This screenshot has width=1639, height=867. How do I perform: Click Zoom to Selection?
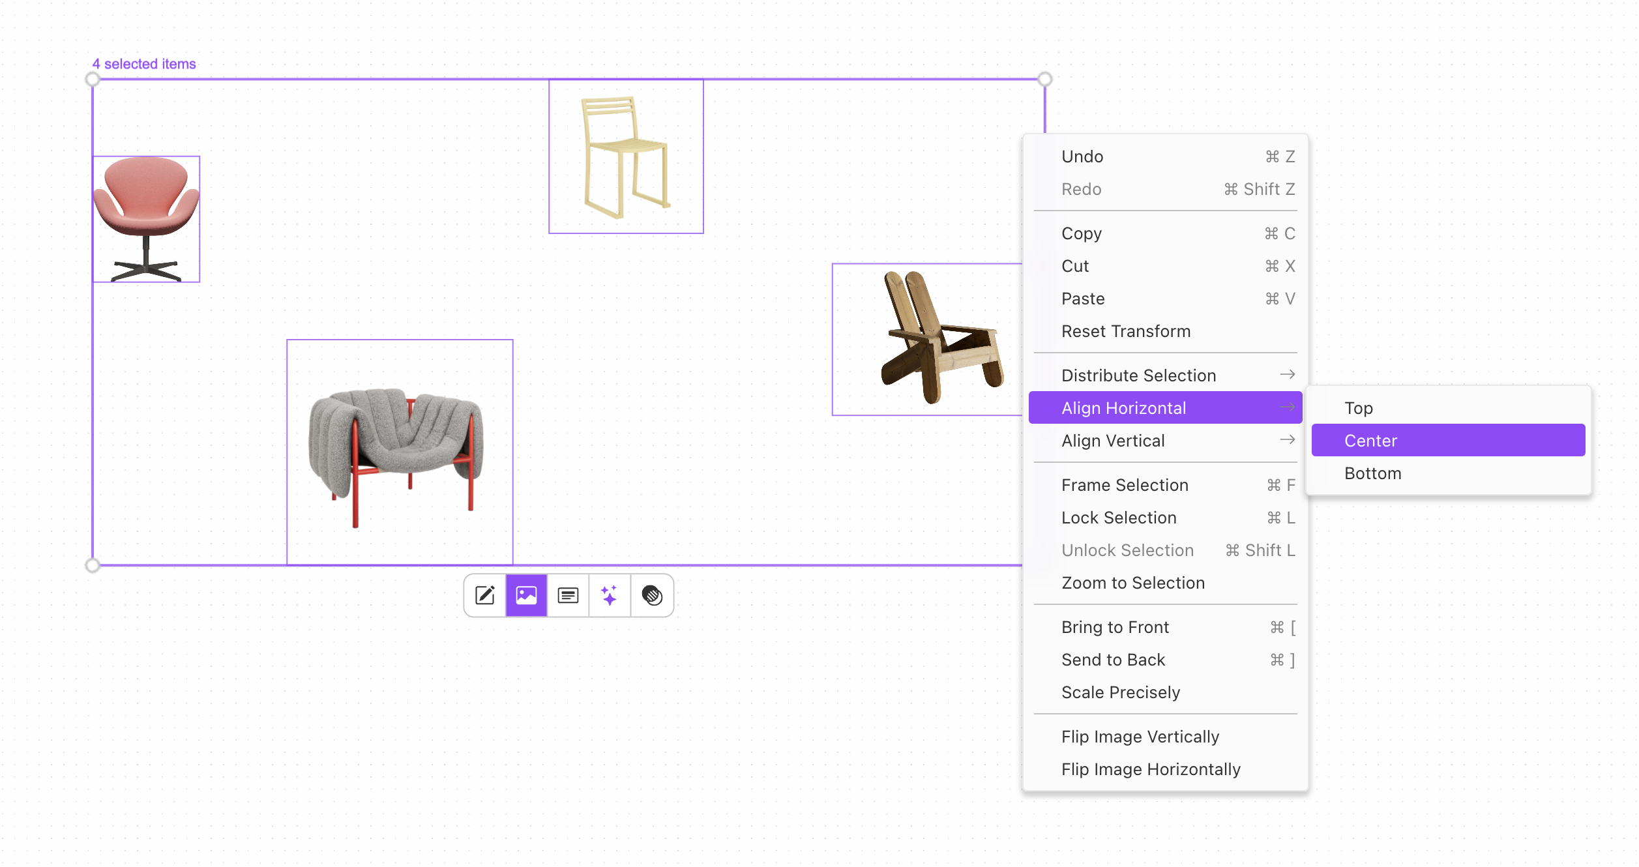pyautogui.click(x=1165, y=583)
